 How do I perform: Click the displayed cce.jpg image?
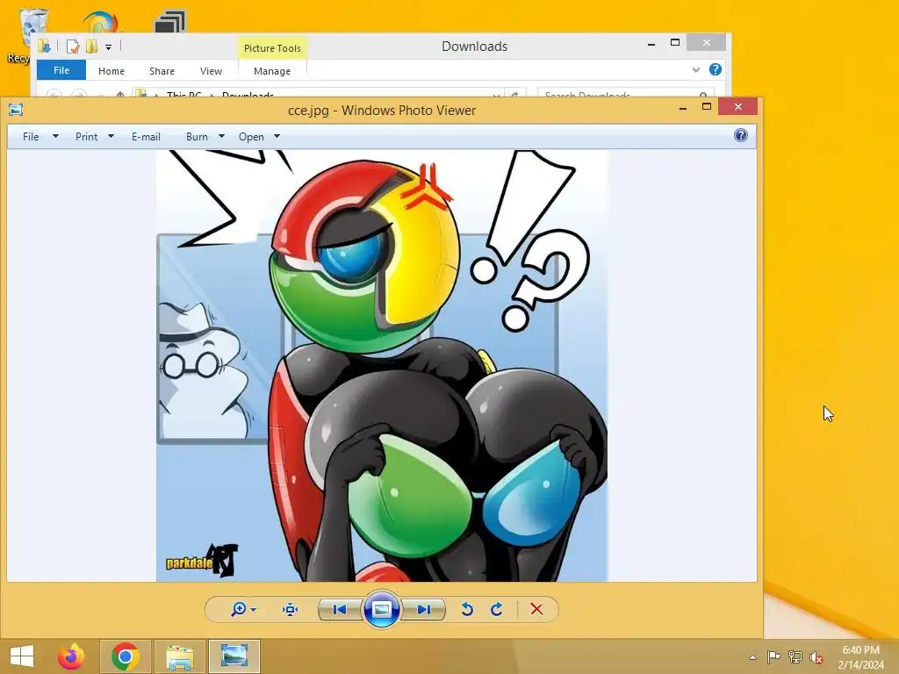382,366
